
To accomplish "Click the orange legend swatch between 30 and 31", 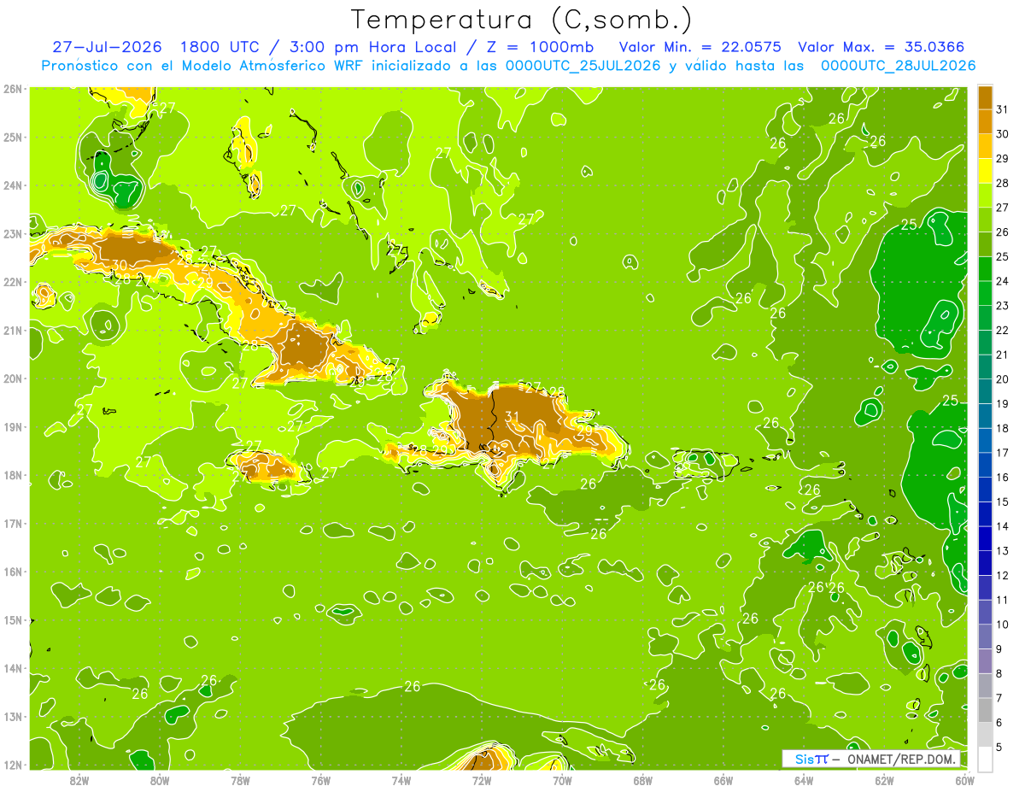I will click(x=985, y=120).
